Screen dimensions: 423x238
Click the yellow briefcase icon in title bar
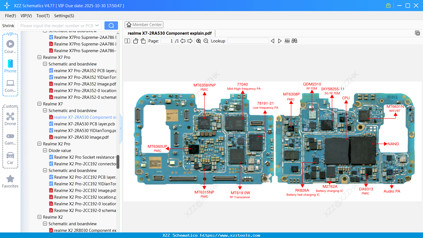(388, 6)
